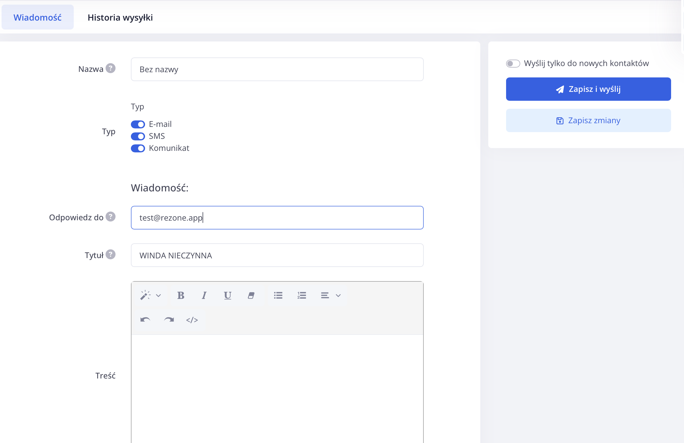Switch to the Wiadomość tab
This screenshot has height=443, width=684.
[x=37, y=17]
